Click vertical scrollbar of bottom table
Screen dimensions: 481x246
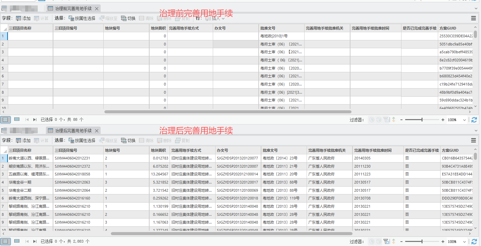pos(476,156)
